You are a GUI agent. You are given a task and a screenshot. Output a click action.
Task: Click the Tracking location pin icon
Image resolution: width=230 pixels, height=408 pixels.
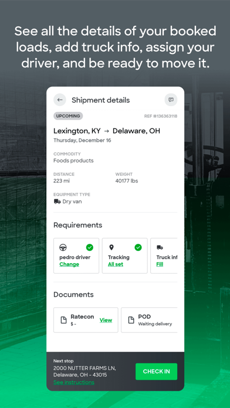(111, 247)
